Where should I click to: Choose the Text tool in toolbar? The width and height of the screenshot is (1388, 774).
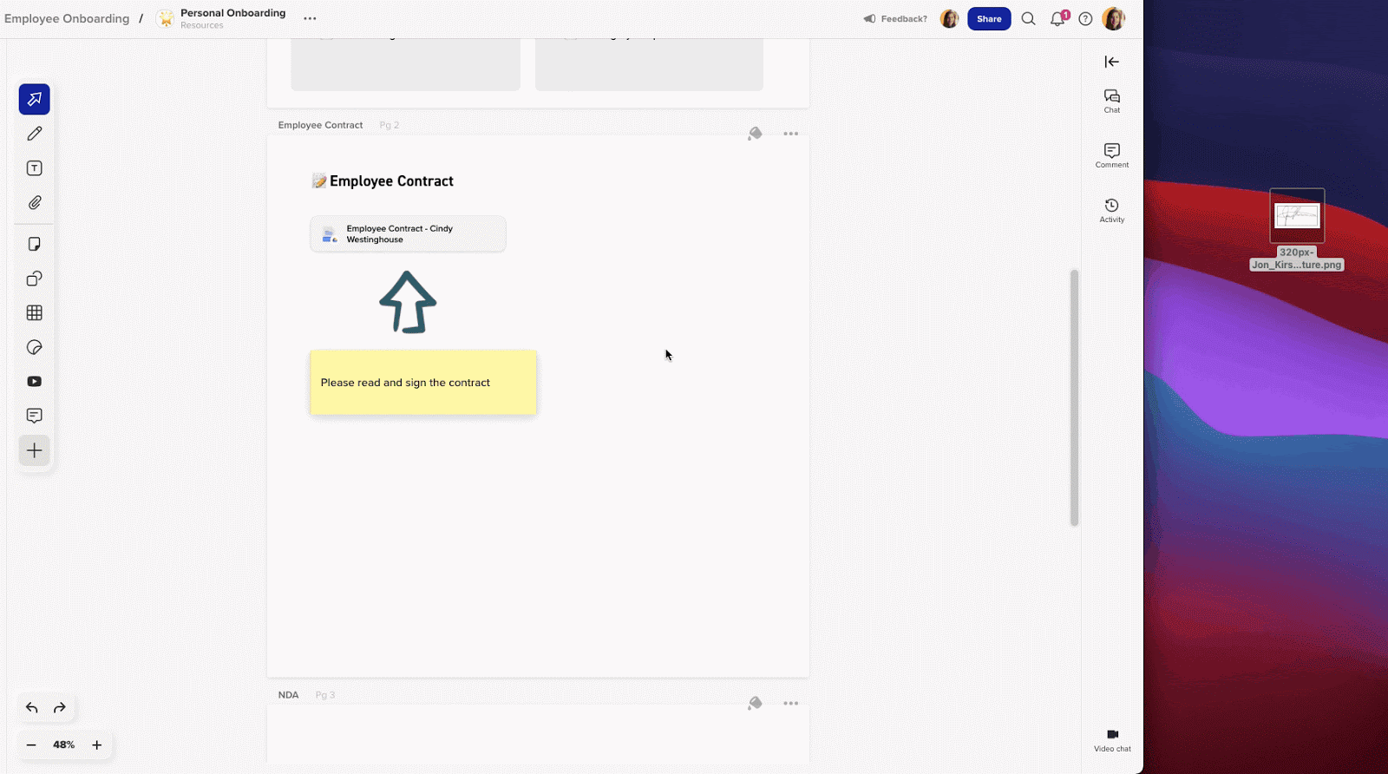(x=35, y=168)
